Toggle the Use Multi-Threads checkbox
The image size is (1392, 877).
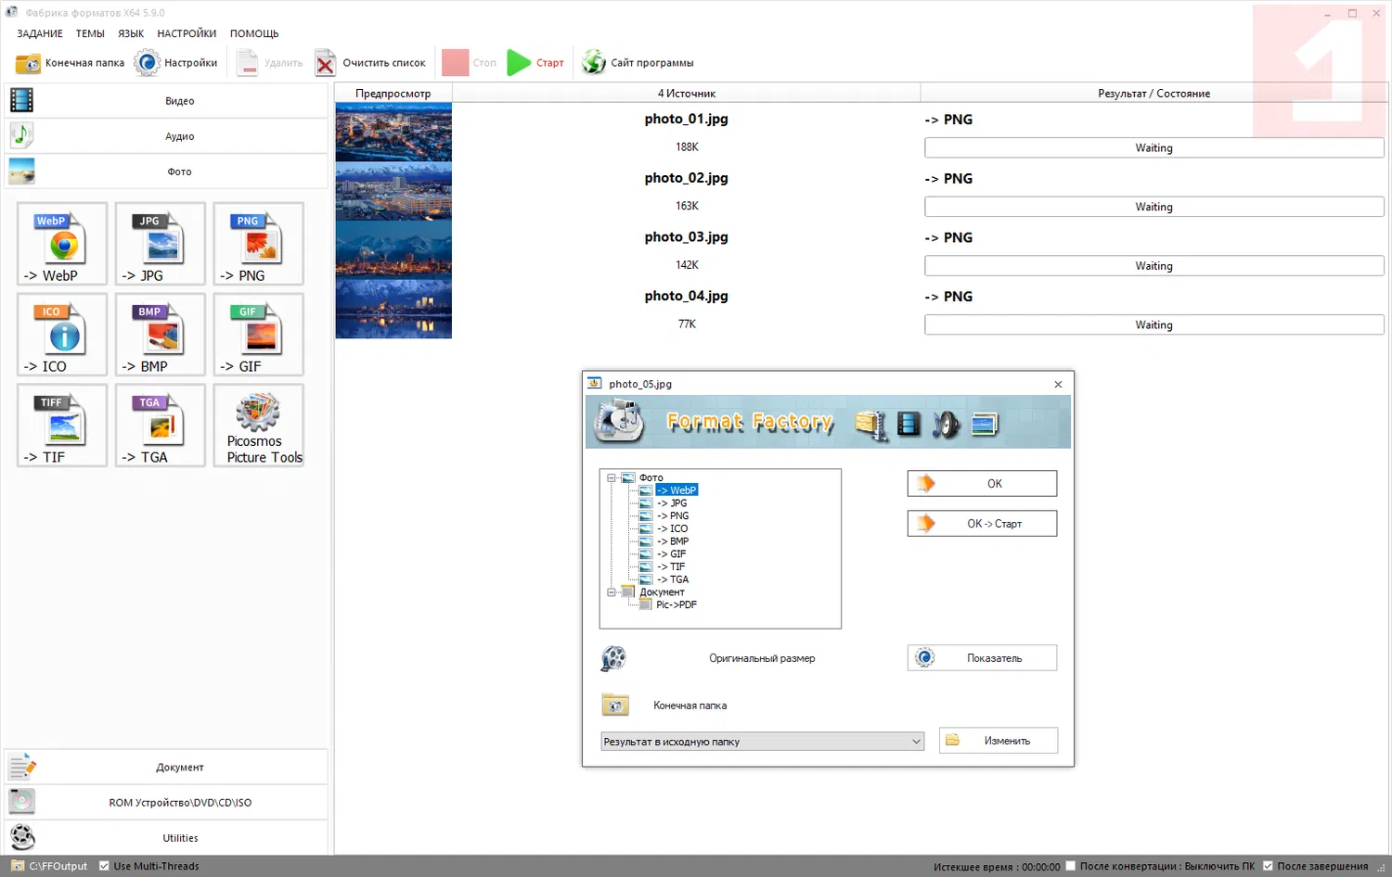[x=104, y=866]
